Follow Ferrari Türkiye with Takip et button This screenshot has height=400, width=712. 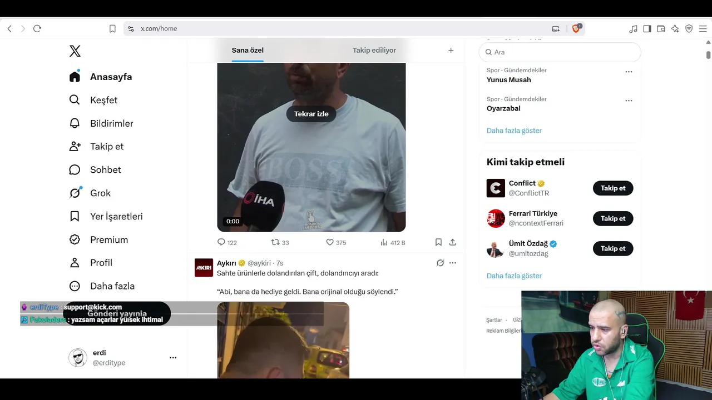(613, 218)
